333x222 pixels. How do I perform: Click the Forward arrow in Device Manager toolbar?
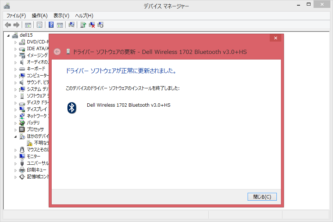[16, 25]
